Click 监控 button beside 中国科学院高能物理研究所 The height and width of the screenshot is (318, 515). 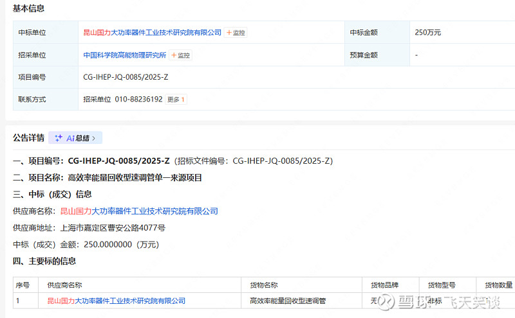[180, 55]
